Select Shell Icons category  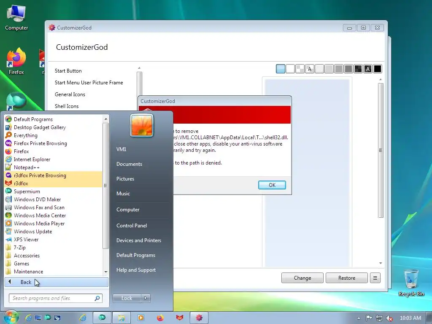click(x=67, y=106)
